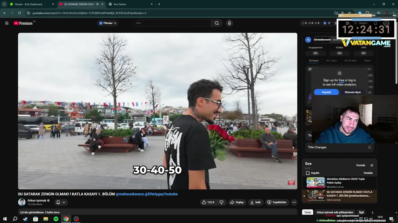Open the Orkun Işıtmak channel name link

click(37, 200)
